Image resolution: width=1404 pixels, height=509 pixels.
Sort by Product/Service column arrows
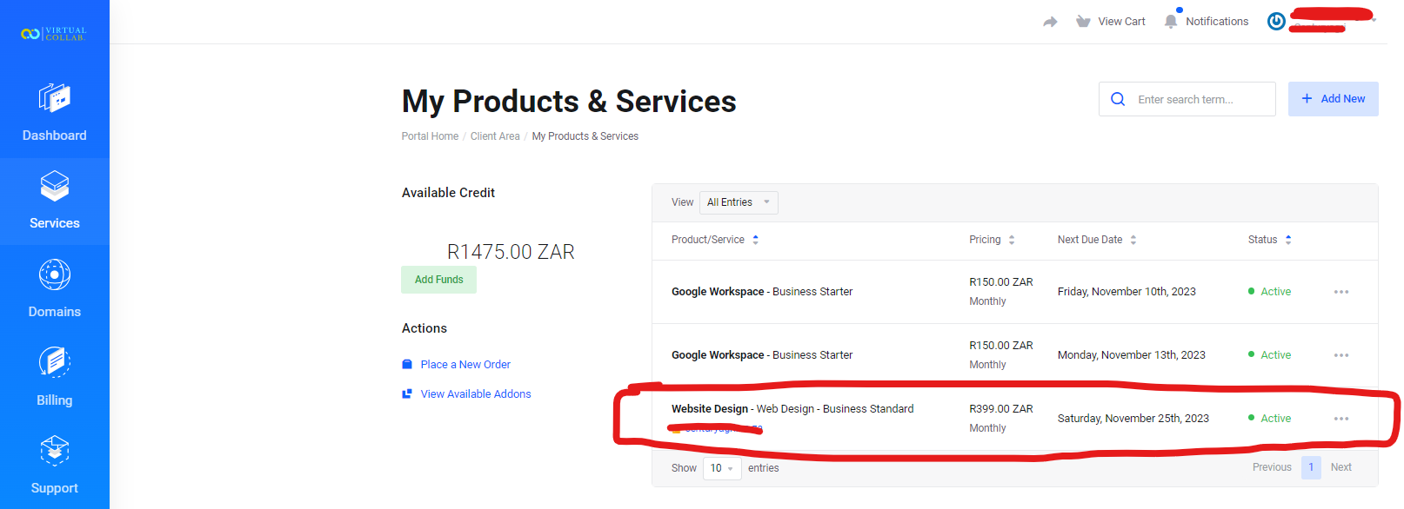(x=755, y=240)
